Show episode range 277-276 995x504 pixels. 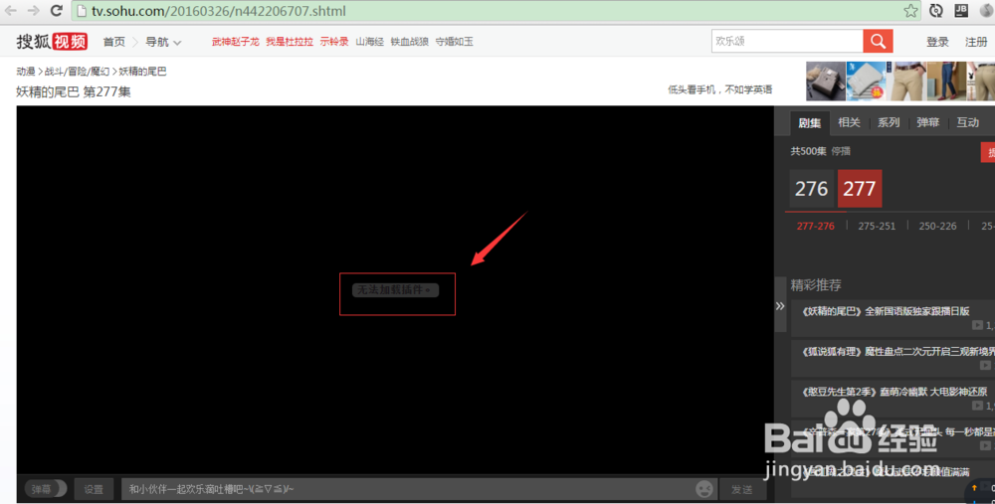[x=816, y=226]
